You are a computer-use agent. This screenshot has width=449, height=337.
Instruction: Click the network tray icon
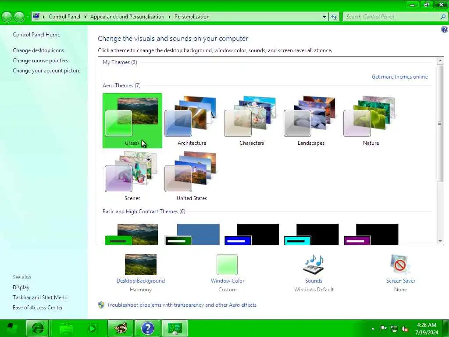[x=394, y=329]
